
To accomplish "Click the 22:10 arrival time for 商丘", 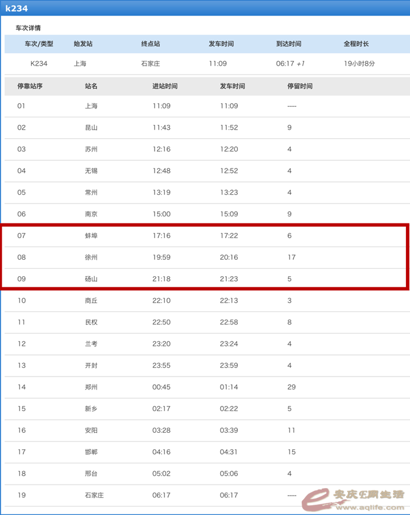I will click(x=162, y=301).
